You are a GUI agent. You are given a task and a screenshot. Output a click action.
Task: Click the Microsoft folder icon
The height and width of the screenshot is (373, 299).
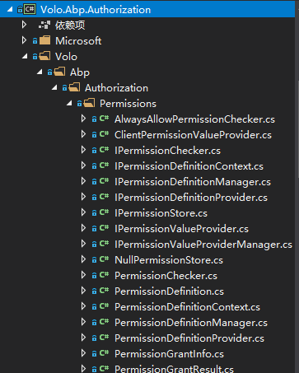[44, 40]
